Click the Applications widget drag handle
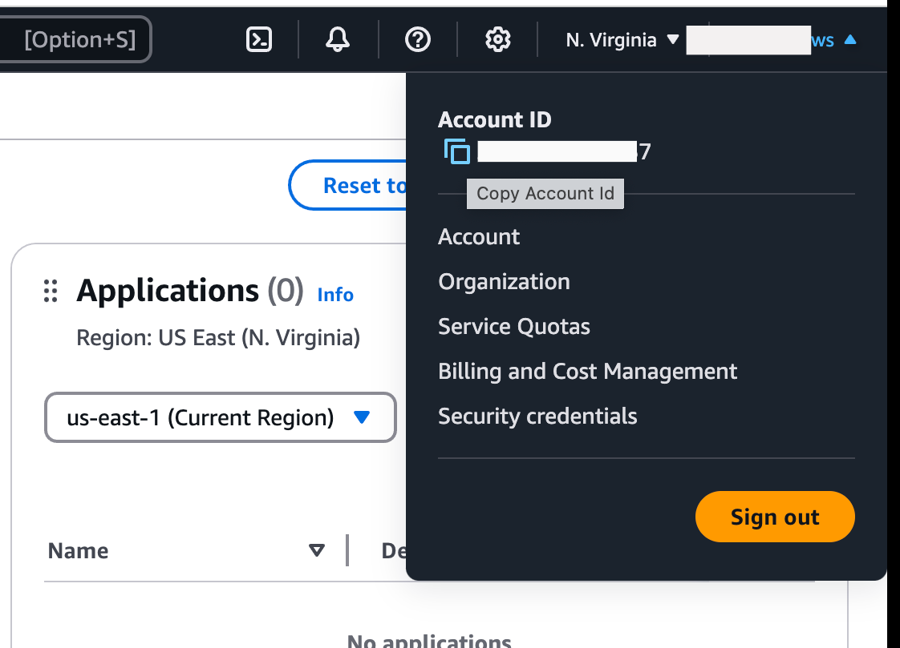The width and height of the screenshot is (900, 648). tap(51, 291)
